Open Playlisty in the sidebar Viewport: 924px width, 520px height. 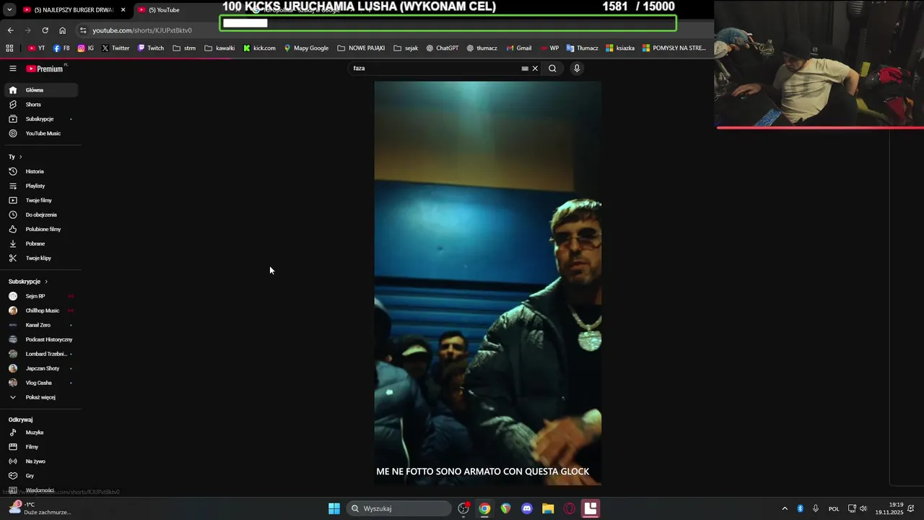(x=40, y=186)
